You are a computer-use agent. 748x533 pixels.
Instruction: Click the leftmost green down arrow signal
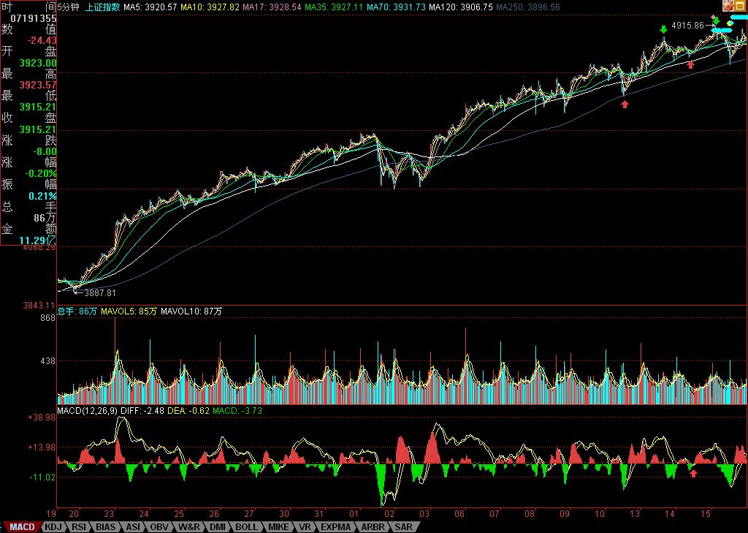point(663,29)
